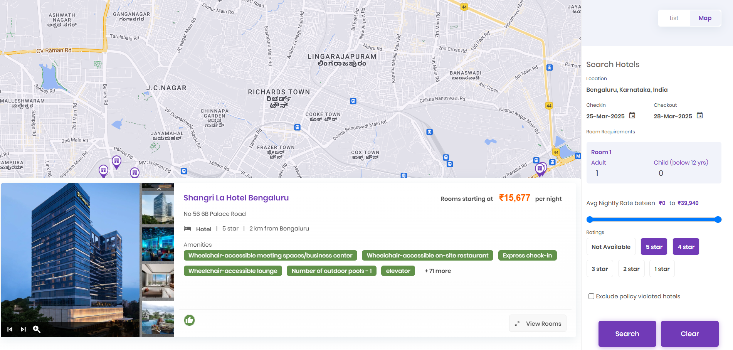The width and height of the screenshot is (733, 350).
Task: Click the 5 star label in hotel details
Action: [x=230, y=229]
